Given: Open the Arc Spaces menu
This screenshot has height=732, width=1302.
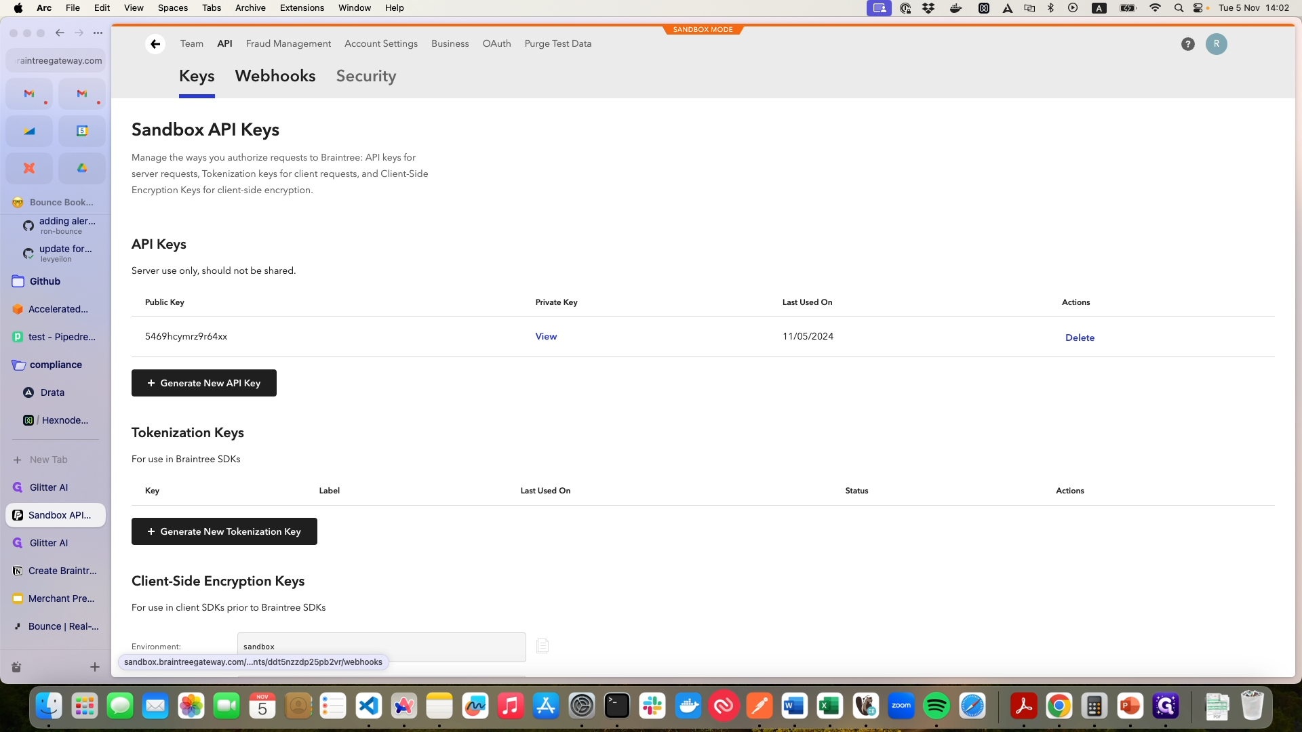Looking at the screenshot, I should coord(173,8).
